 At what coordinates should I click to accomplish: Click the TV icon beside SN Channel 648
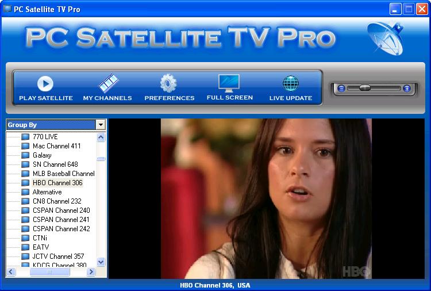(x=25, y=164)
